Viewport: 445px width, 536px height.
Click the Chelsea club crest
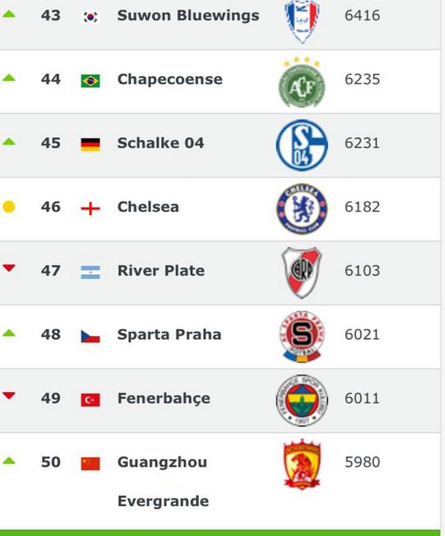pyautogui.click(x=302, y=209)
